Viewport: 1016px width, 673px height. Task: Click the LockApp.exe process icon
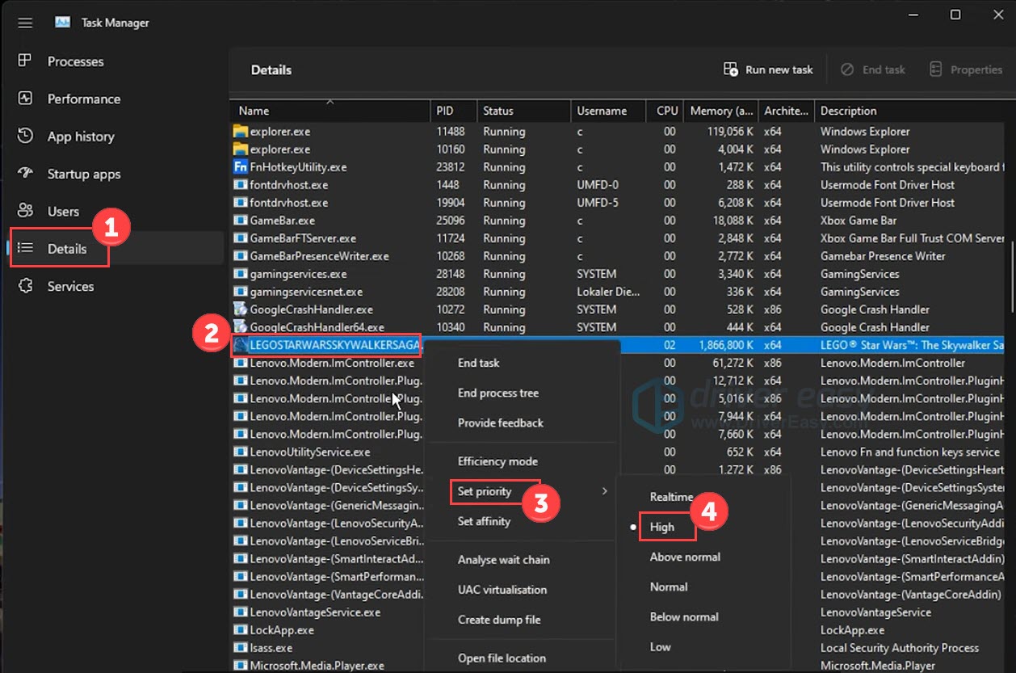tap(240, 629)
